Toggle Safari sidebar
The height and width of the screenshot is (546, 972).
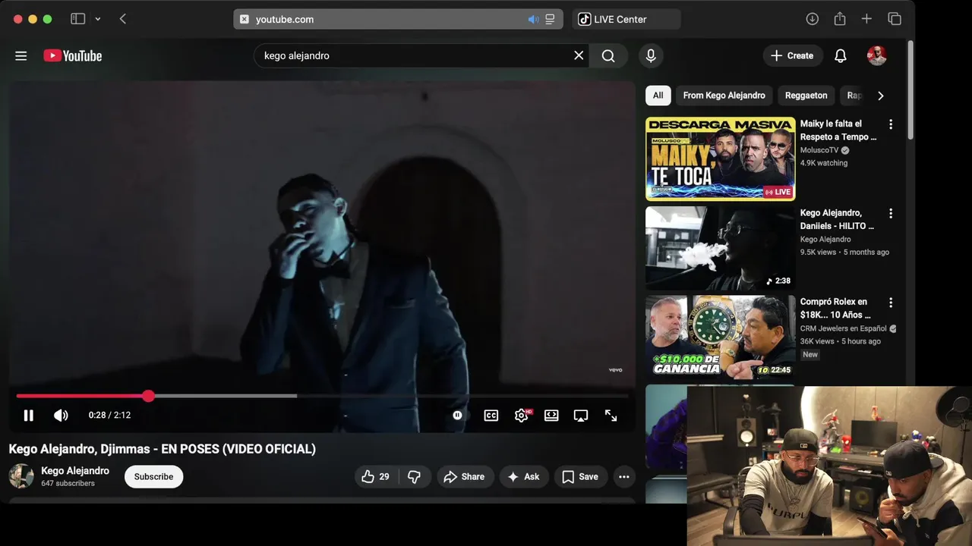point(77,19)
